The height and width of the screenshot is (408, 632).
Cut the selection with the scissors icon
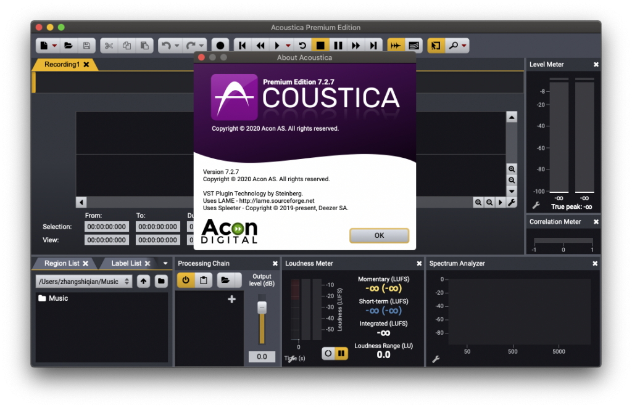109,46
